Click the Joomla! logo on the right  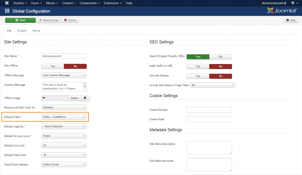[x=282, y=11]
